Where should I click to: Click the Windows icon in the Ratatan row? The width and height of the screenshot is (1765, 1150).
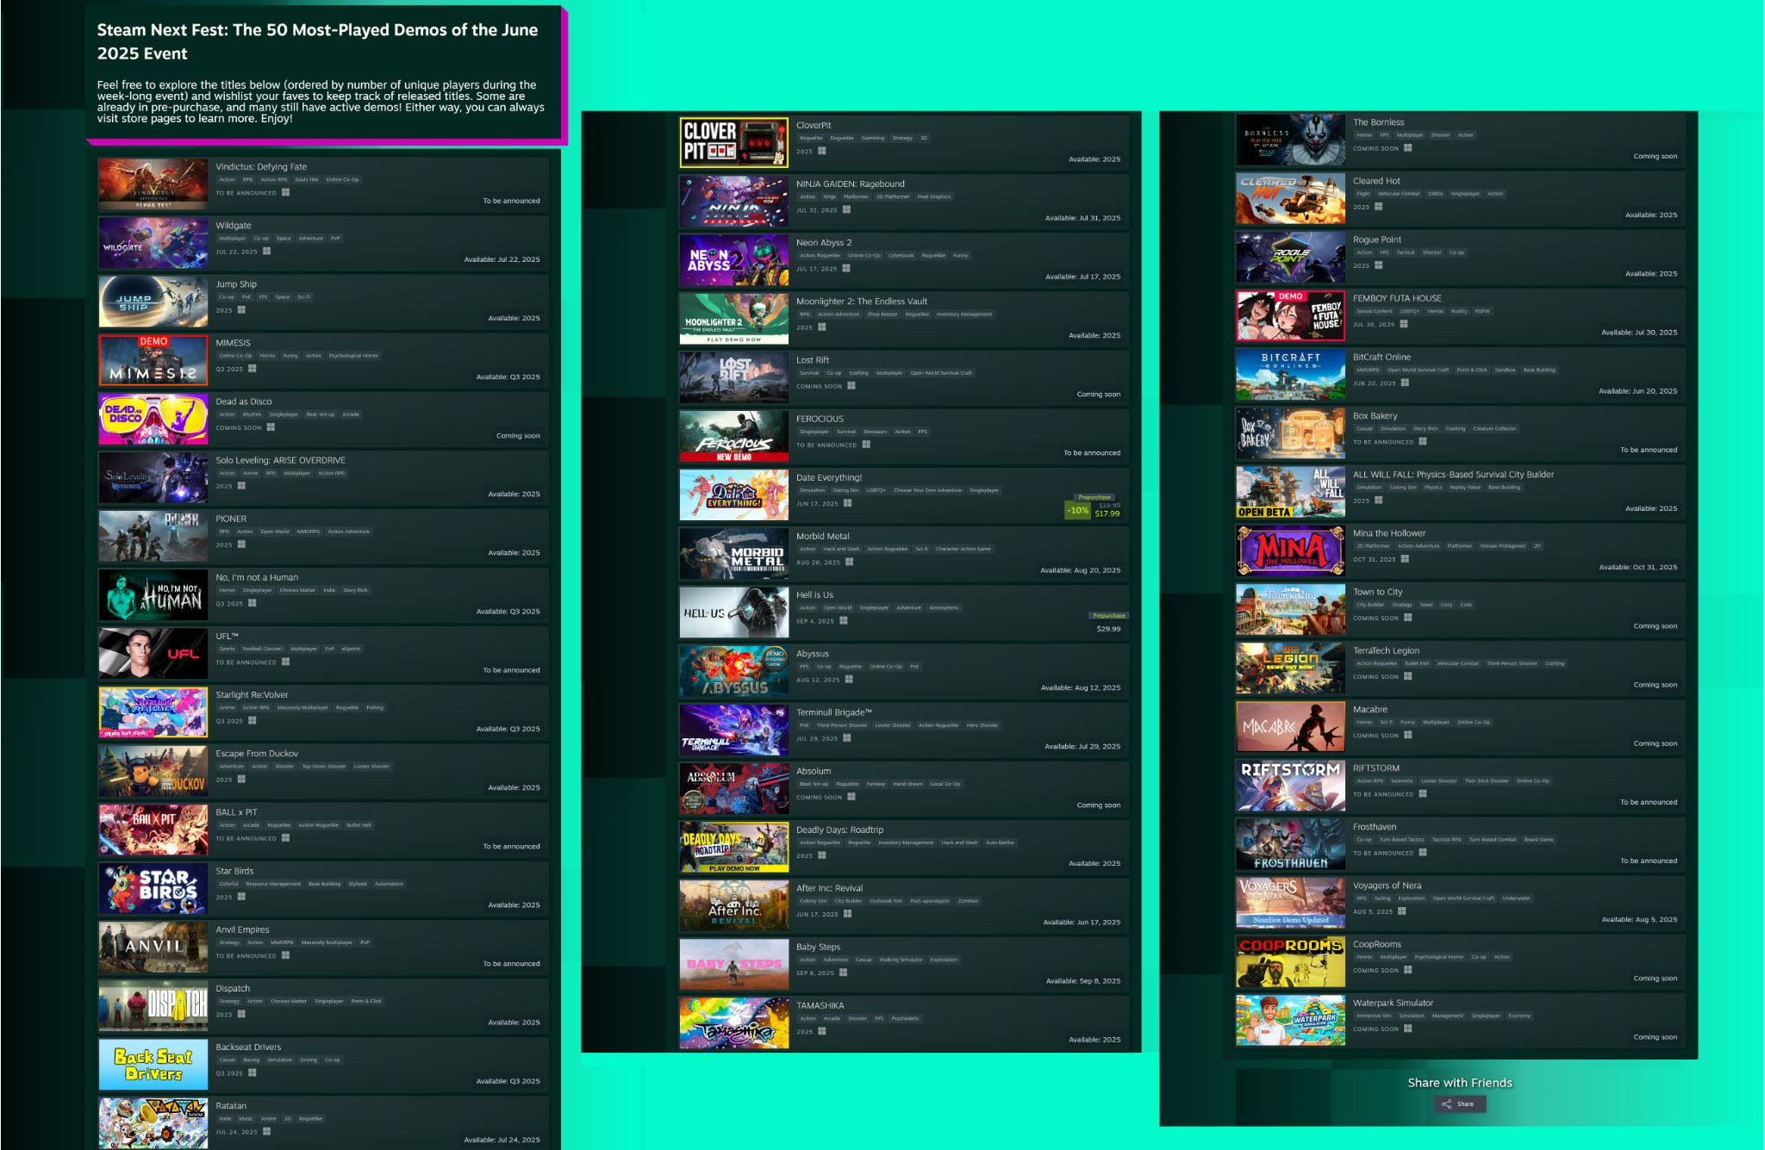266,1132
